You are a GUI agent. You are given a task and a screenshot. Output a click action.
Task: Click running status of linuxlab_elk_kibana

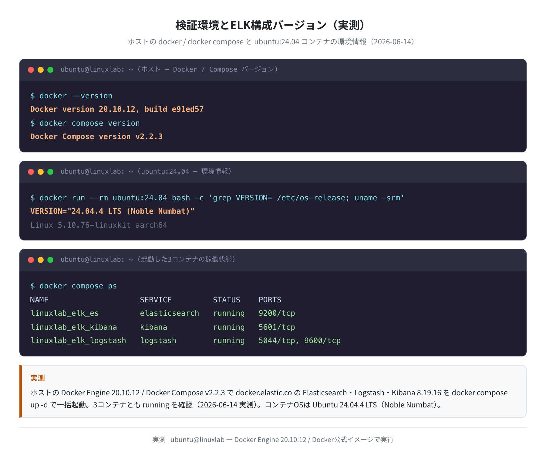[229, 327]
